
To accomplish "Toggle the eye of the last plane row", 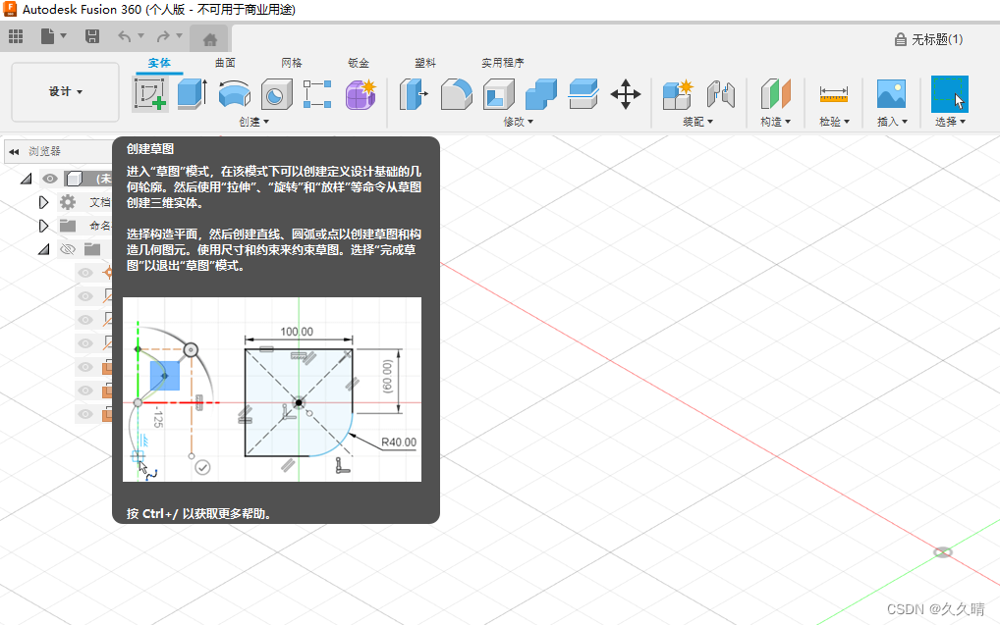I will point(84,414).
